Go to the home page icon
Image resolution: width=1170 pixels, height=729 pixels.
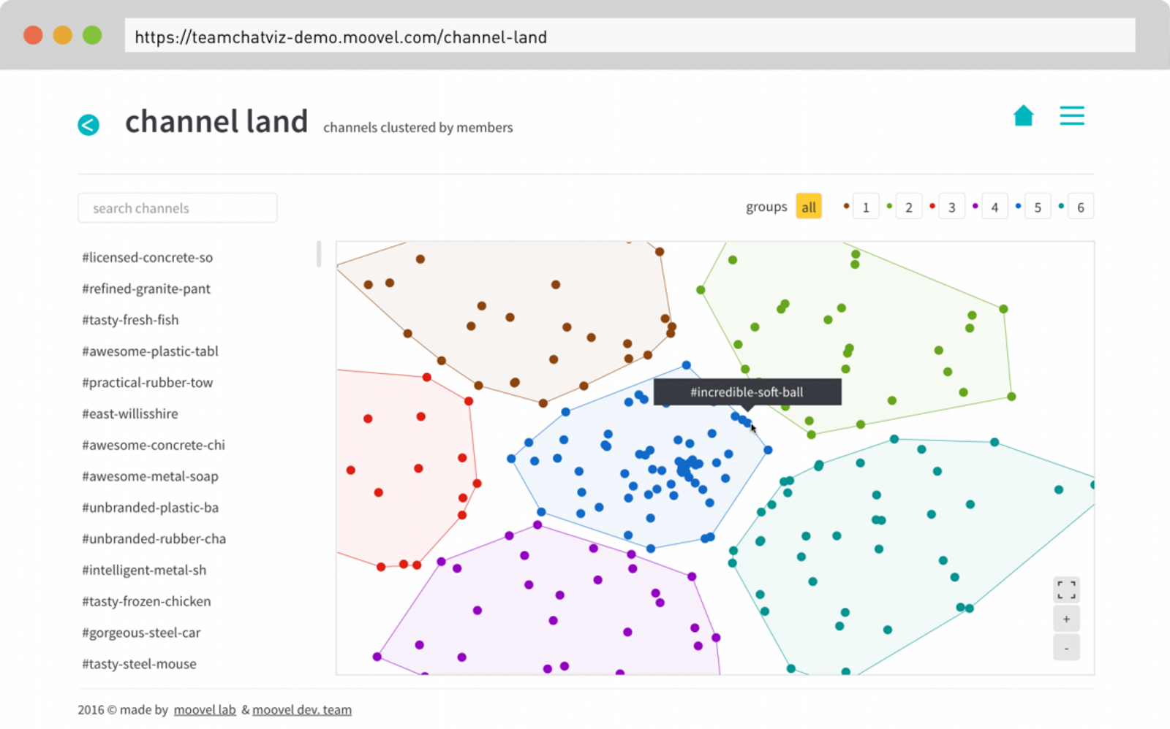click(x=1023, y=115)
